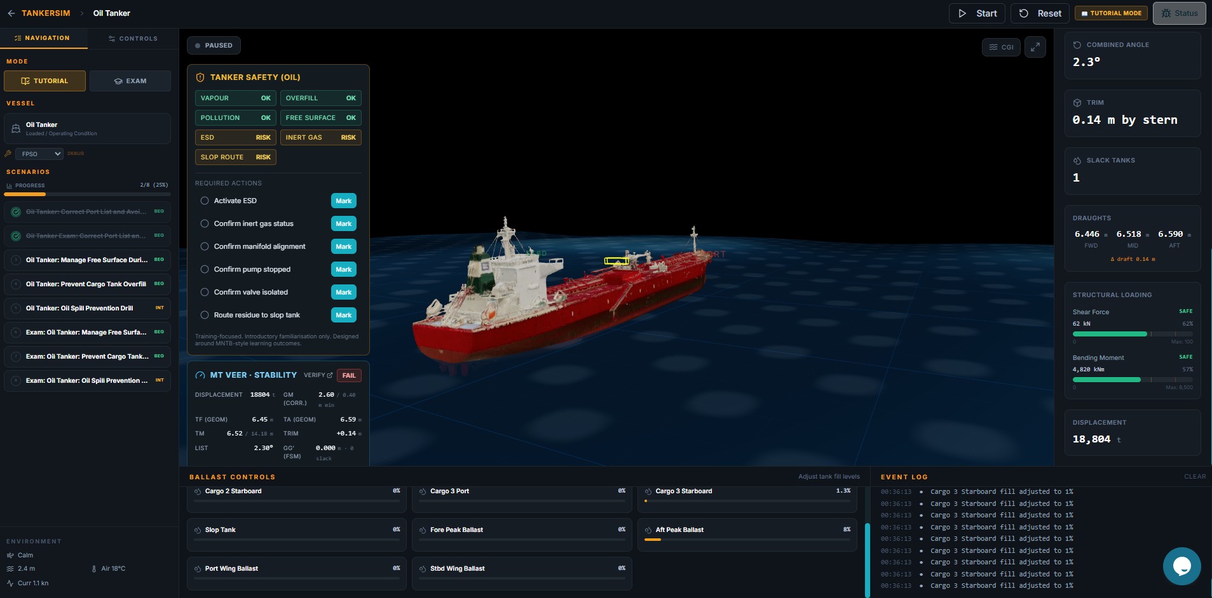Click the Trim cube icon
Viewport: 1212px width, 598px height.
point(1077,103)
